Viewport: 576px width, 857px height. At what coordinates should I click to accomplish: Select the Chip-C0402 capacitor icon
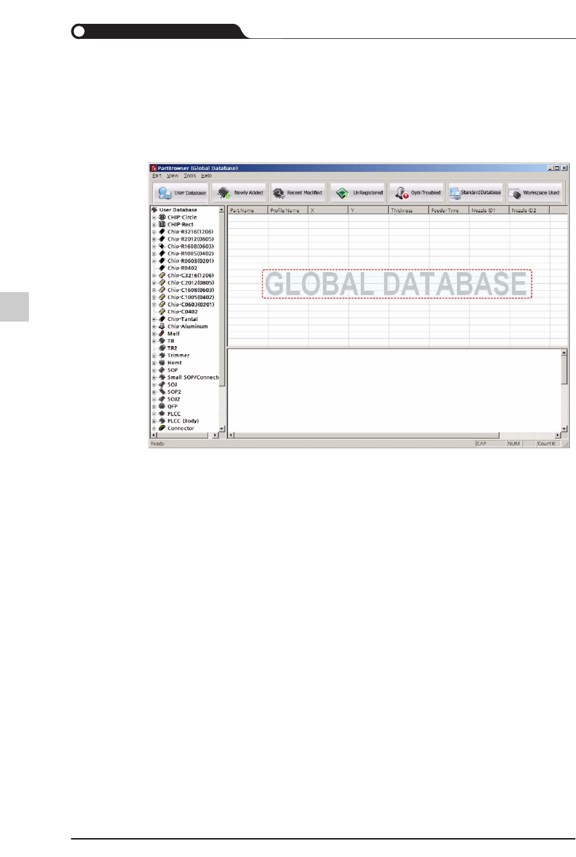(162, 312)
